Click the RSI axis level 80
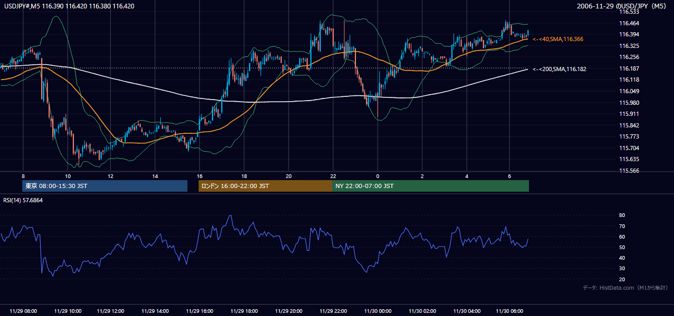This screenshot has width=674, height=316. point(622,215)
